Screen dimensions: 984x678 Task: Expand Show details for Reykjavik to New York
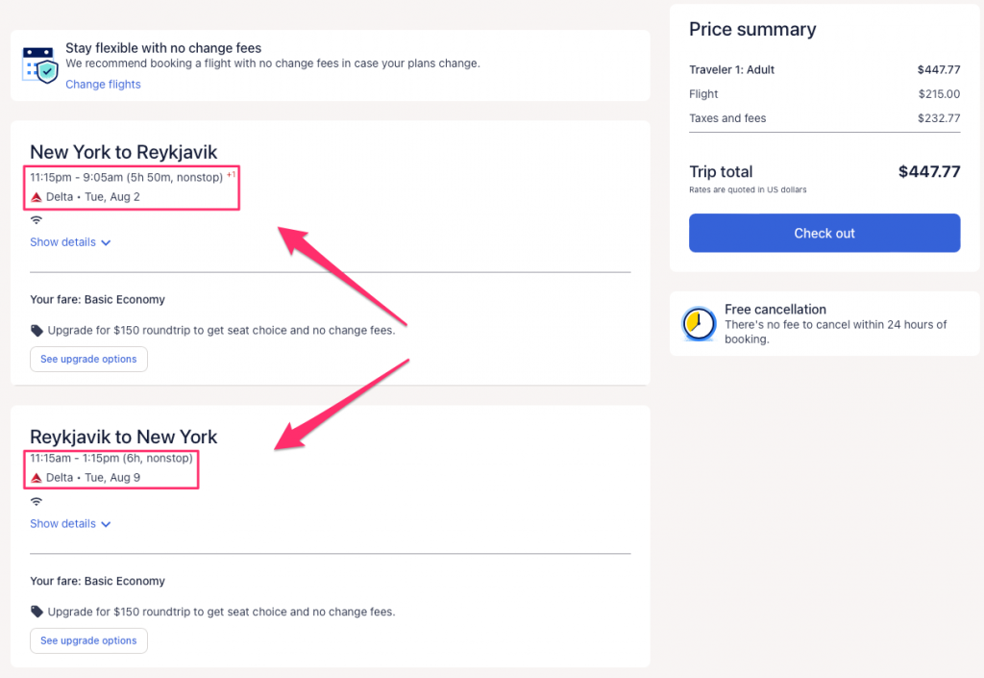[x=63, y=524]
